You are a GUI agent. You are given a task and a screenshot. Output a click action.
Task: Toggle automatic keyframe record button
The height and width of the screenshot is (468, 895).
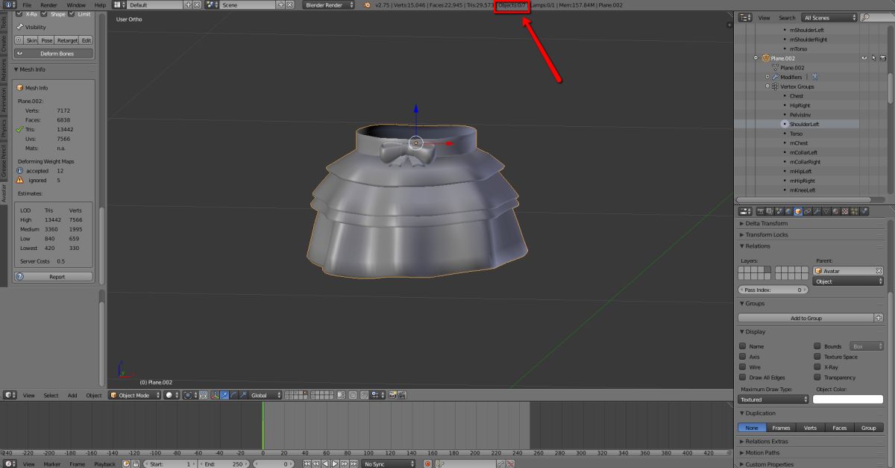click(x=427, y=464)
